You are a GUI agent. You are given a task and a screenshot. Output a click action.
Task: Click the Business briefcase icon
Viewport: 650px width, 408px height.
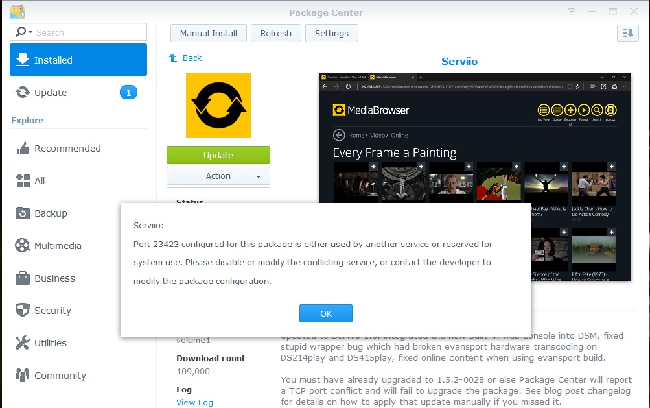tap(23, 278)
